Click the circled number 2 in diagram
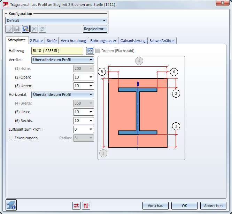 tap(176, 93)
